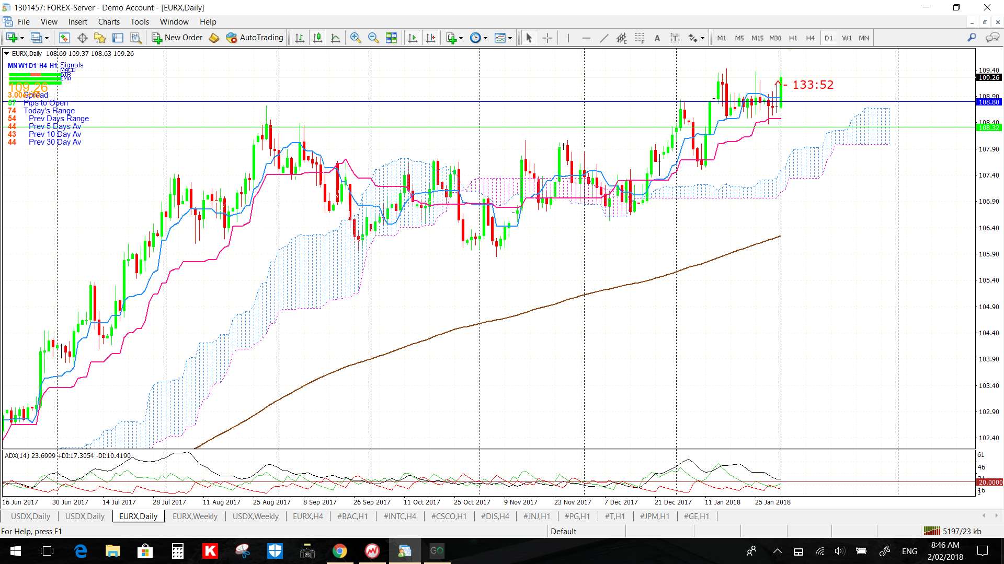
Task: Open the MetaEditor yellow book icon
Action: [214, 38]
